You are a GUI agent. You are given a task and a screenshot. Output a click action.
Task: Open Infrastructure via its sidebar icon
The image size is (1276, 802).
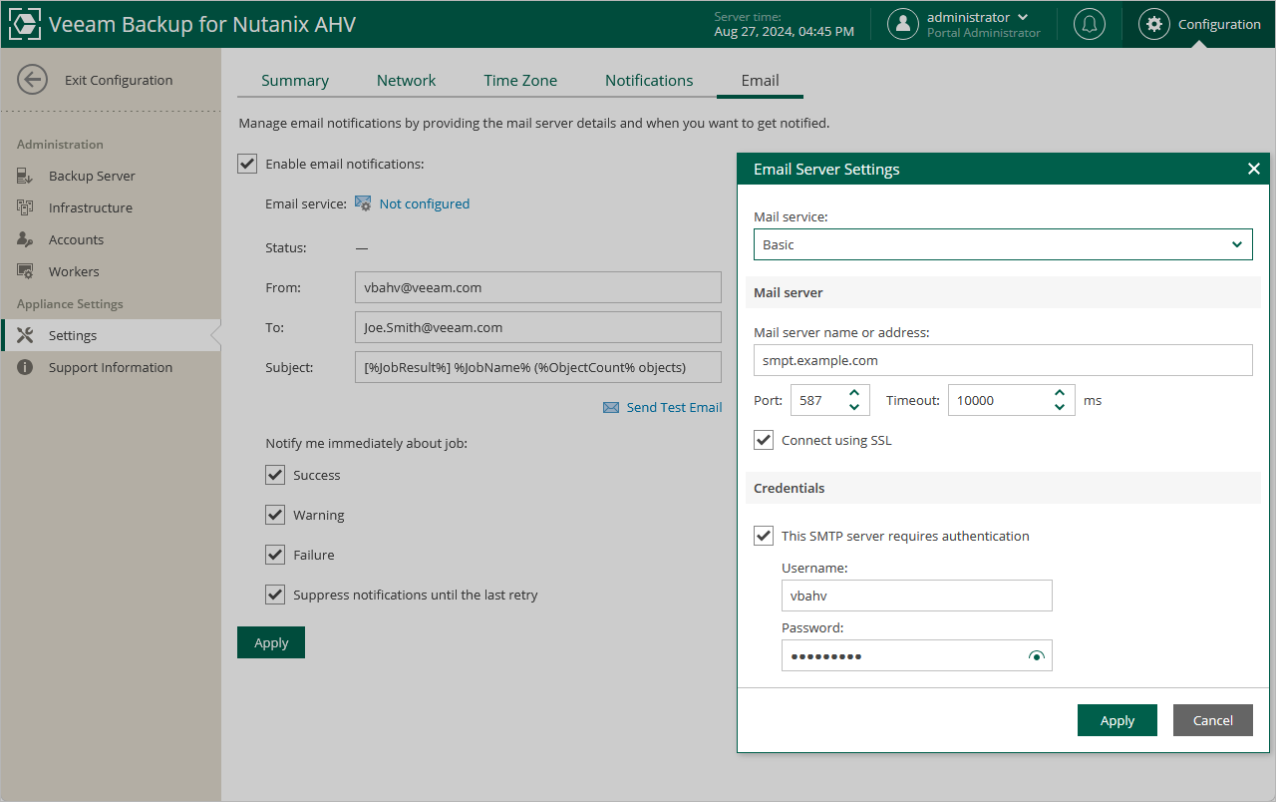coord(26,207)
